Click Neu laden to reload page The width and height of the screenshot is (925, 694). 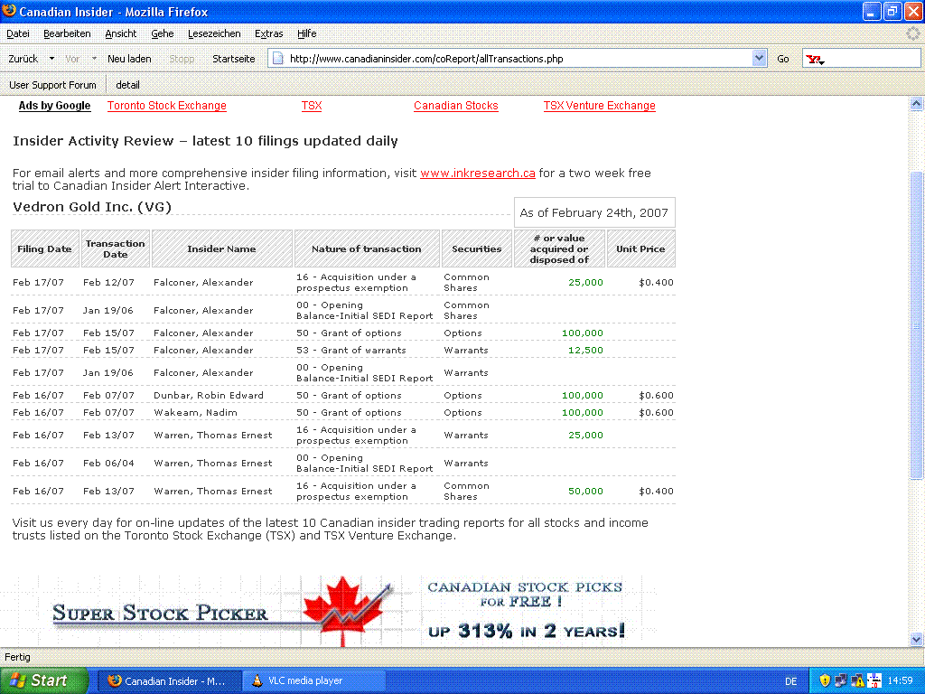click(129, 59)
